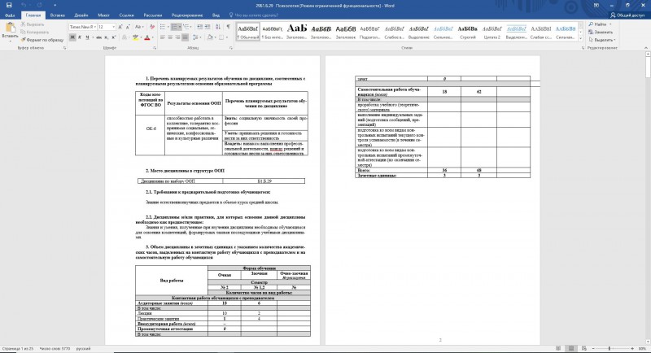
Task: Switch to the Insert (Вставка) tab
Action: 57,15
